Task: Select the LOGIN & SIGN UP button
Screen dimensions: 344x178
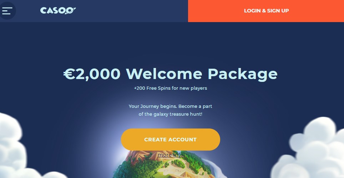Action: (x=266, y=11)
